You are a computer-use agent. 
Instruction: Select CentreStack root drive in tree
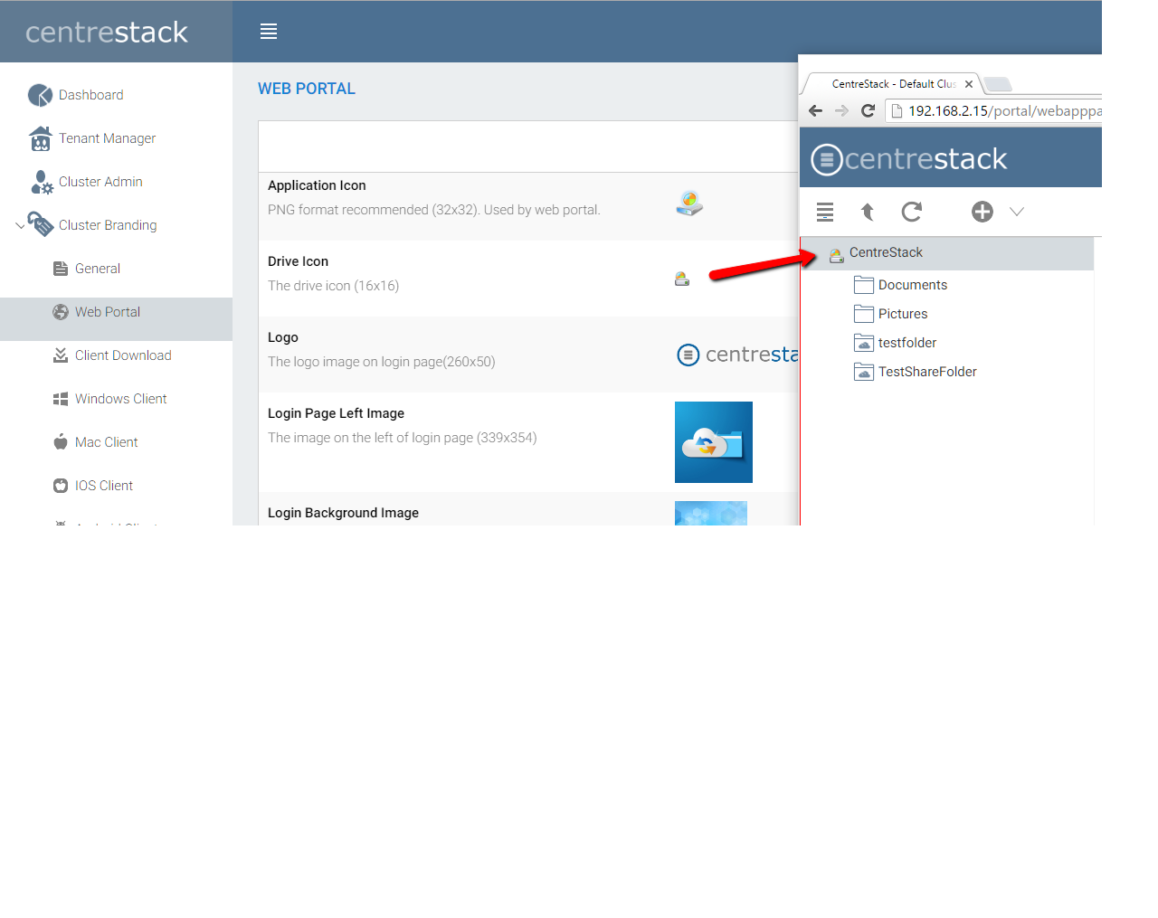947,253
